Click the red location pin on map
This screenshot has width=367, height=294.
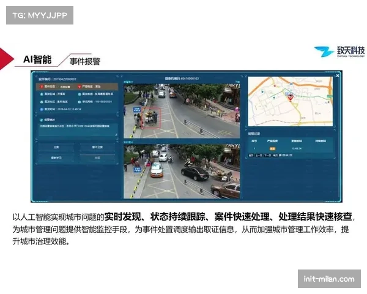[x=290, y=97]
